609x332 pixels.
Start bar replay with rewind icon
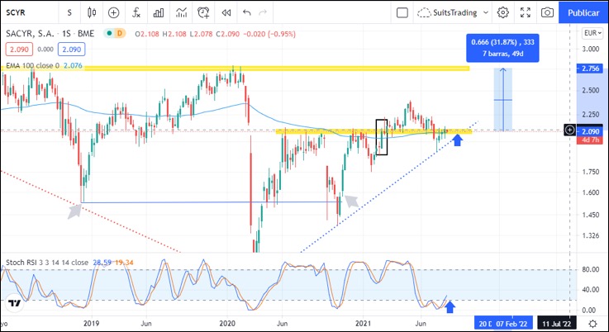226,12
